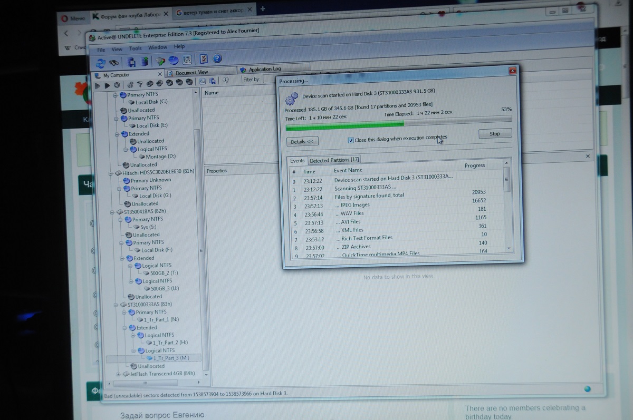This screenshot has height=420, width=633.
Task: Click the green scan progress bar
Action: click(398, 123)
